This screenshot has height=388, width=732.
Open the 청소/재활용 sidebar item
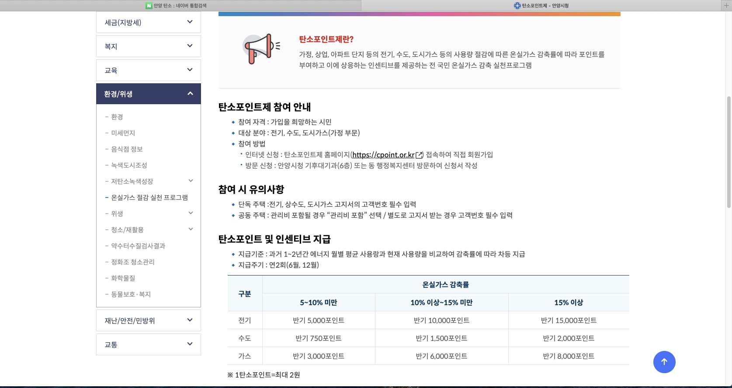[x=127, y=230]
